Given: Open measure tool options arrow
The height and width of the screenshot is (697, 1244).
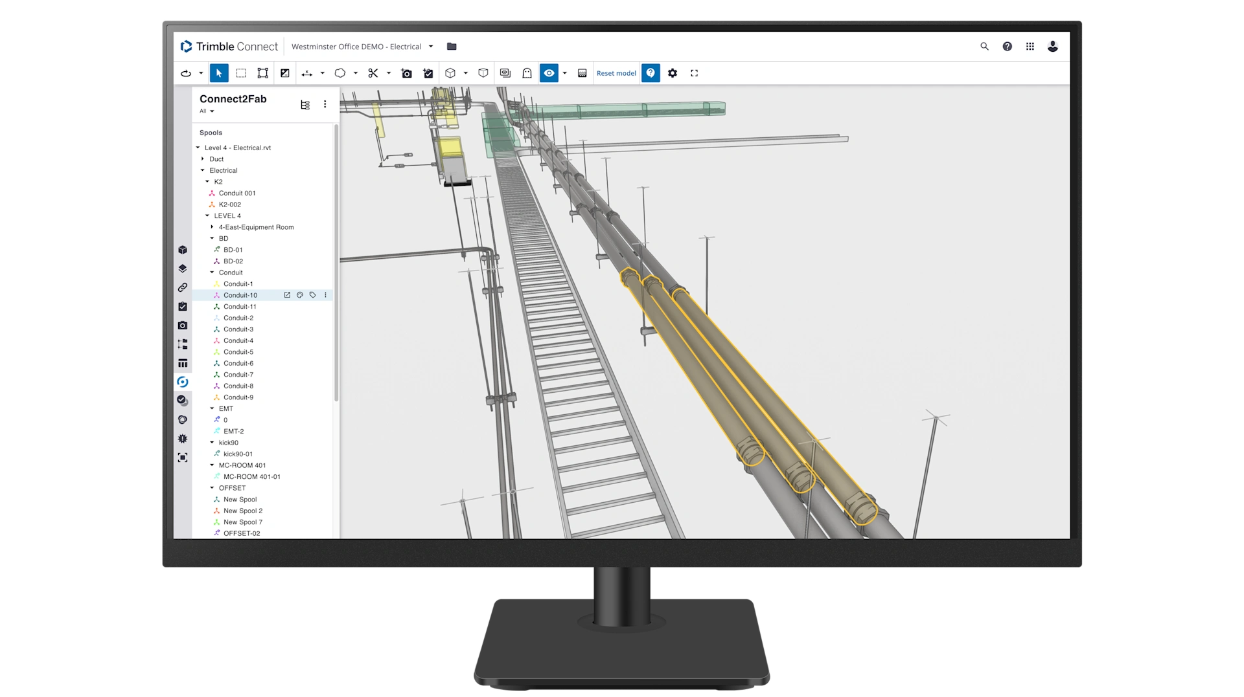Looking at the screenshot, I should (x=322, y=73).
